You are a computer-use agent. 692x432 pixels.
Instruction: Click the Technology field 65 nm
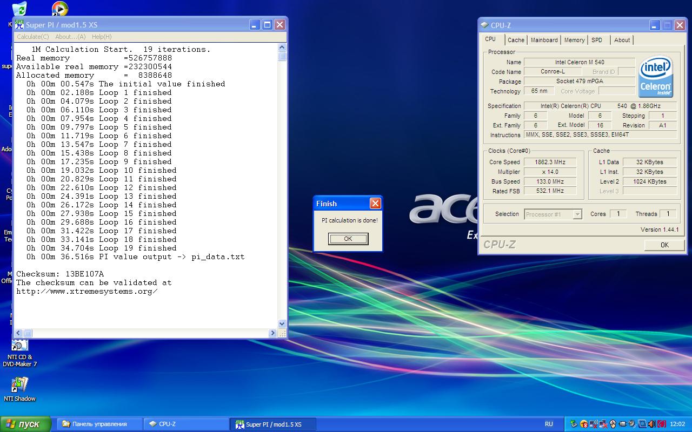point(539,91)
